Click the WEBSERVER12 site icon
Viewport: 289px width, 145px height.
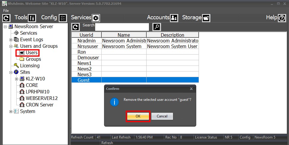22,98
